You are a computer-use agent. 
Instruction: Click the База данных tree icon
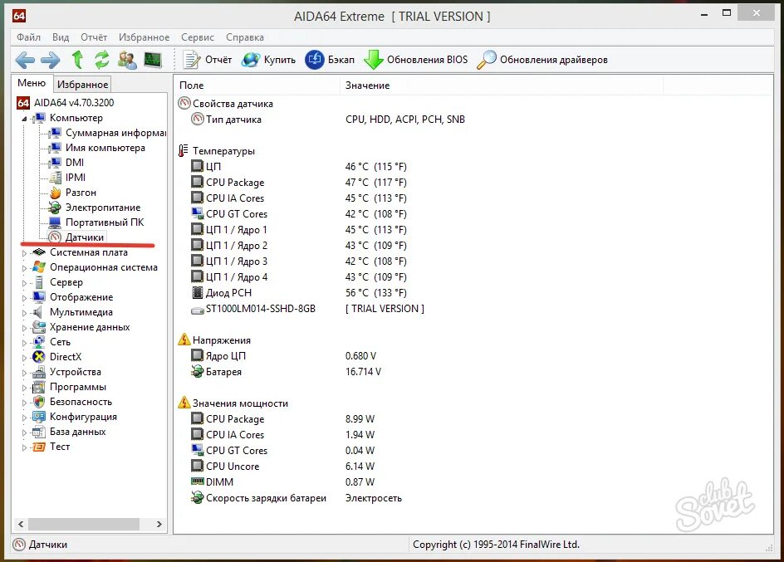38,432
